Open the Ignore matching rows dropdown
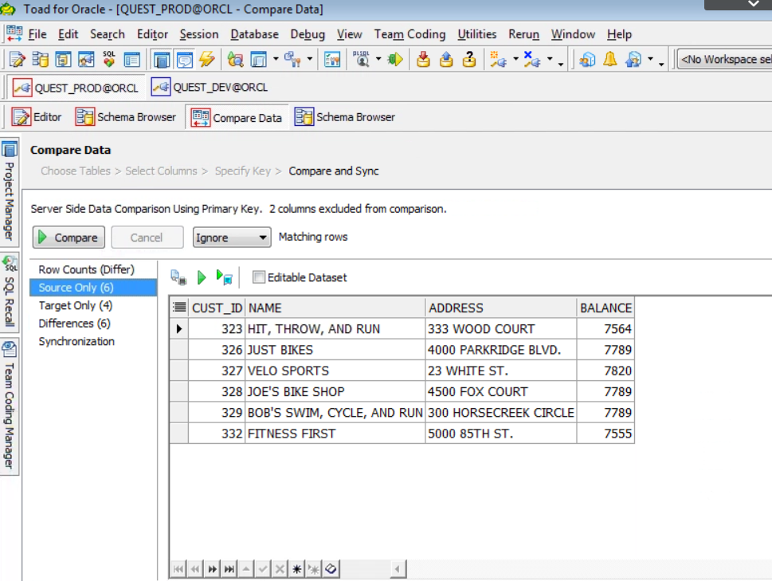772x581 pixels. pos(231,238)
